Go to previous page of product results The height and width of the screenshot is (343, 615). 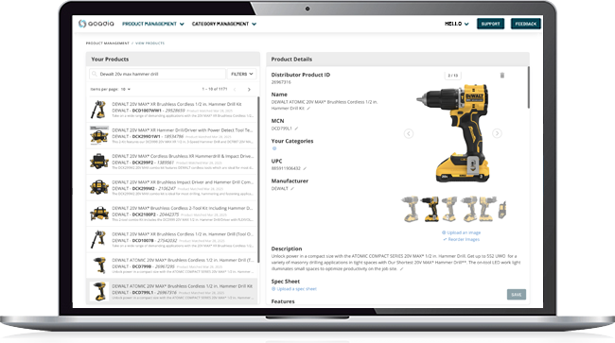235,89
